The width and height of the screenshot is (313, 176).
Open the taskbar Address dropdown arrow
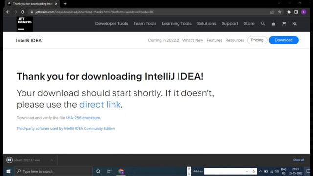[x=246, y=171]
